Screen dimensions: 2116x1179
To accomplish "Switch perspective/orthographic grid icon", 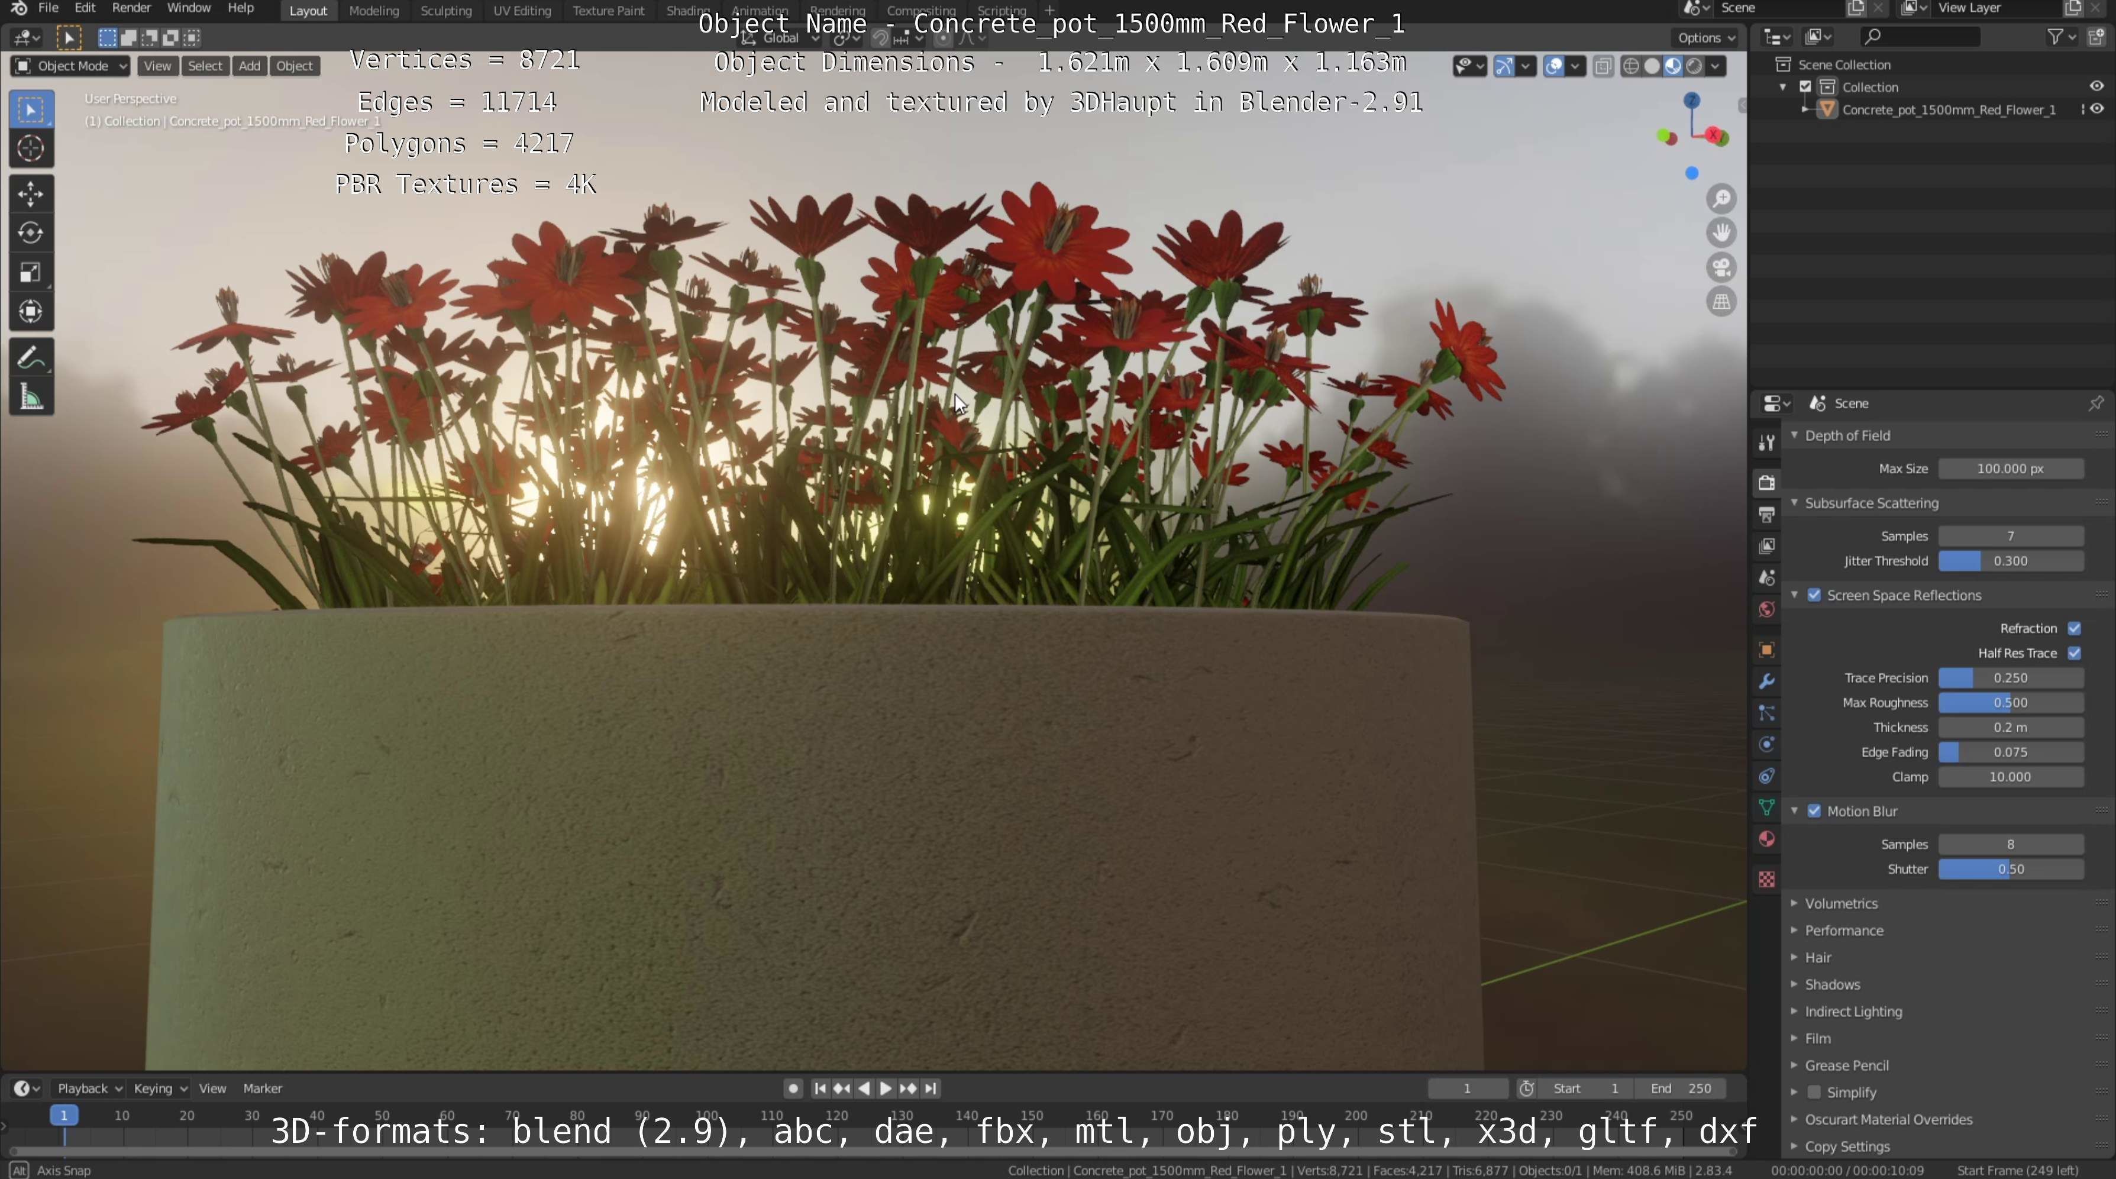I will tap(1721, 302).
